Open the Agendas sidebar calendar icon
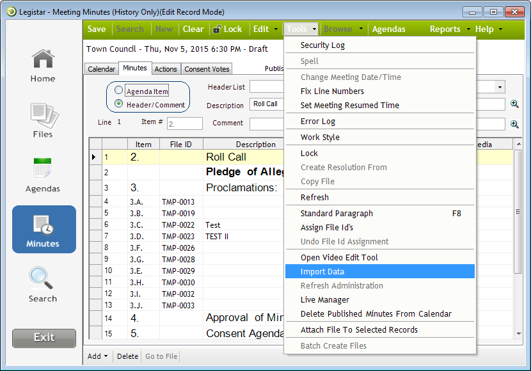The height and width of the screenshot is (371, 531). 42,168
